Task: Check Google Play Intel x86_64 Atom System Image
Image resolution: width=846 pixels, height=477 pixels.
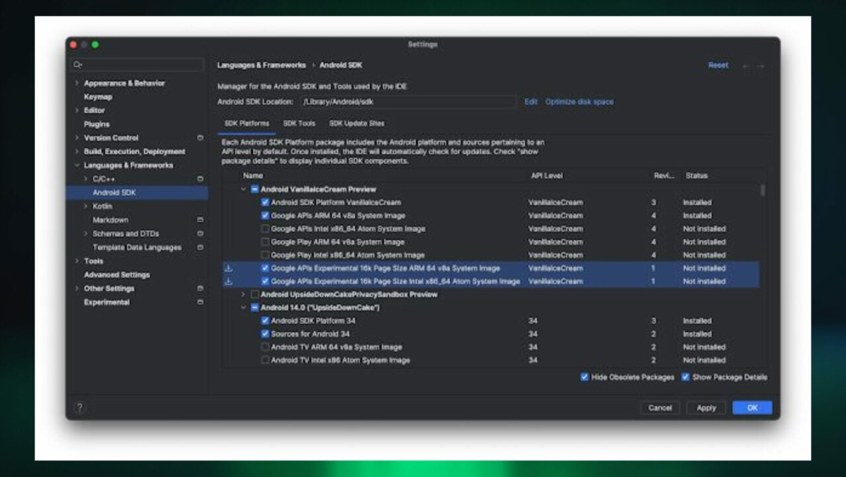Action: [x=265, y=255]
